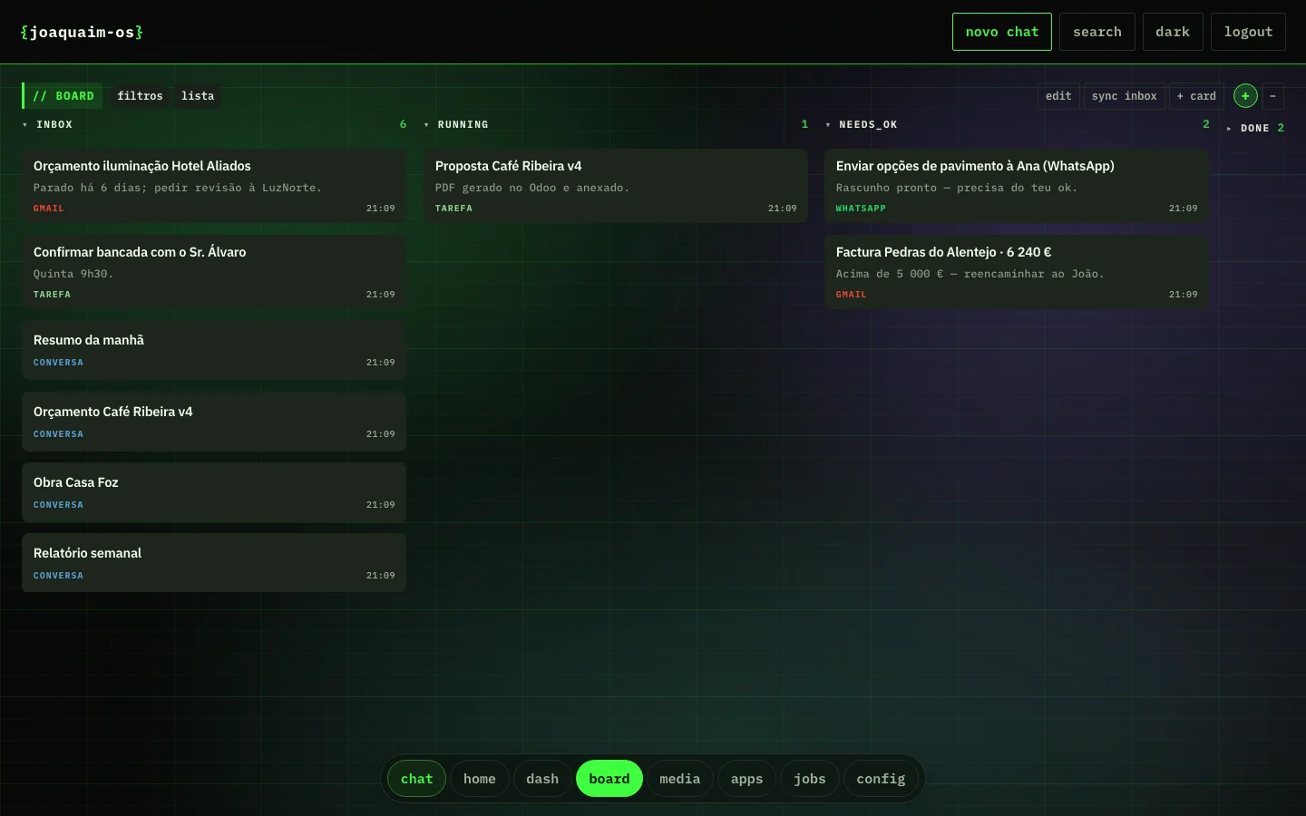Open the Resumo da manhã card
Viewport: 1306px width, 816px height.
click(214, 350)
